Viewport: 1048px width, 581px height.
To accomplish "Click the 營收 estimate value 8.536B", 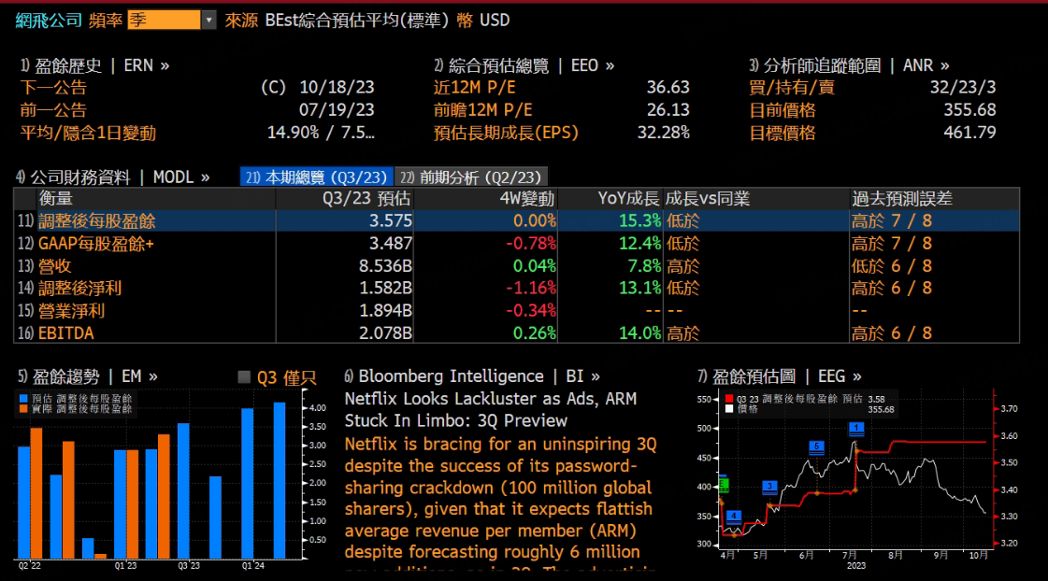I will (386, 266).
